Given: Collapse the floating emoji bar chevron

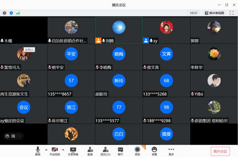Looking at the screenshot, I should coord(20,136).
